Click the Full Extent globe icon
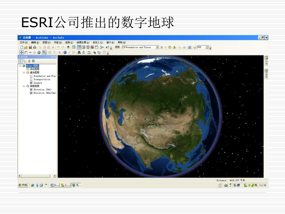The image size is (285, 214). (x=39, y=52)
